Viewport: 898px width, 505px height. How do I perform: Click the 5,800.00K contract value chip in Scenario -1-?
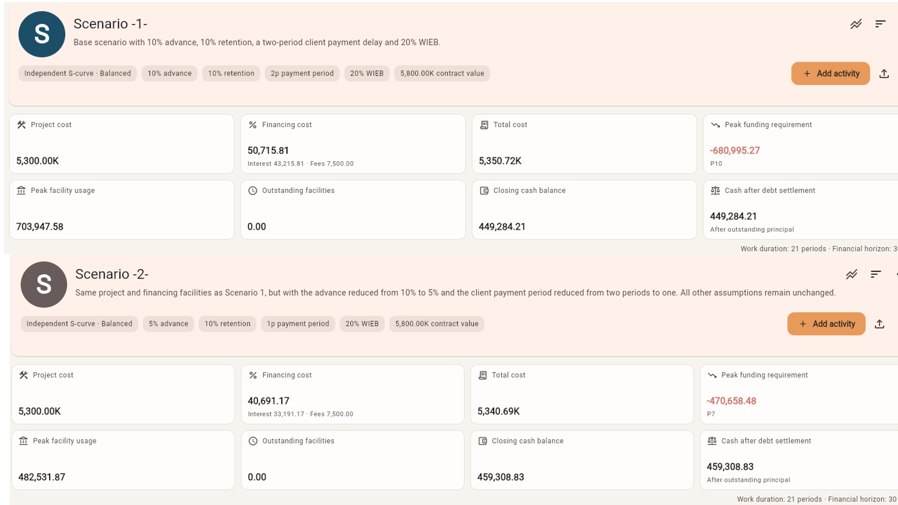[442, 74]
